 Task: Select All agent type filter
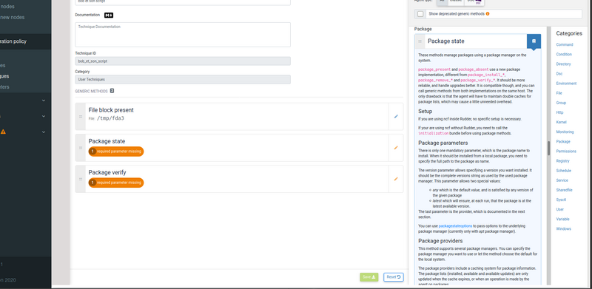(x=442, y=2)
